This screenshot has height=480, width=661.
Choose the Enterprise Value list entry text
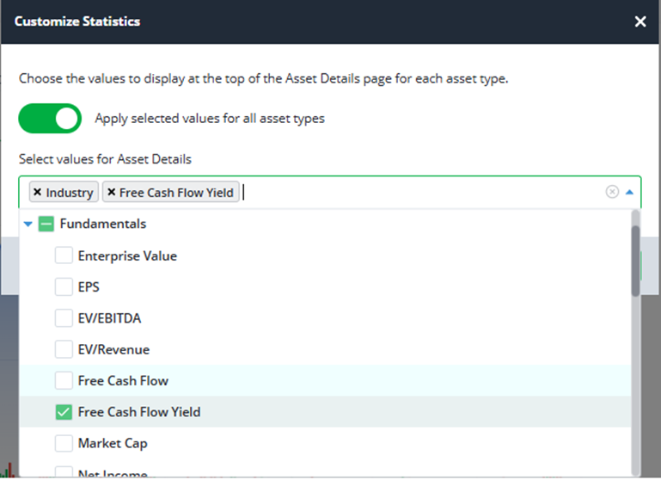pyautogui.click(x=127, y=255)
